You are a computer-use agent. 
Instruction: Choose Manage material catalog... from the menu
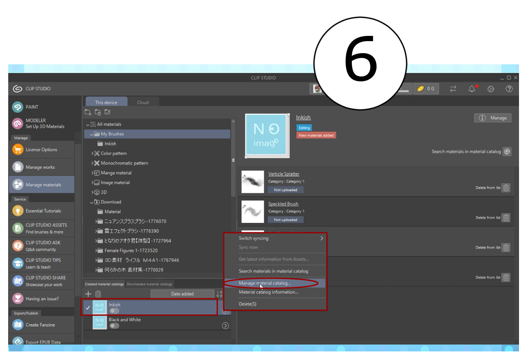(x=275, y=283)
